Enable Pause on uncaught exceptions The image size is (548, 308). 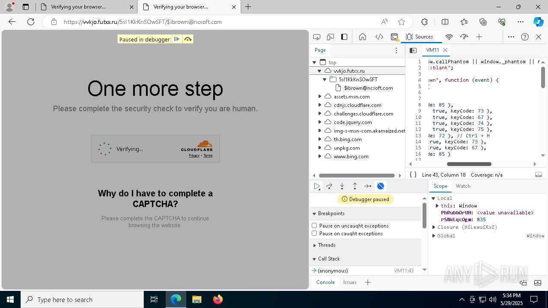[314, 225]
